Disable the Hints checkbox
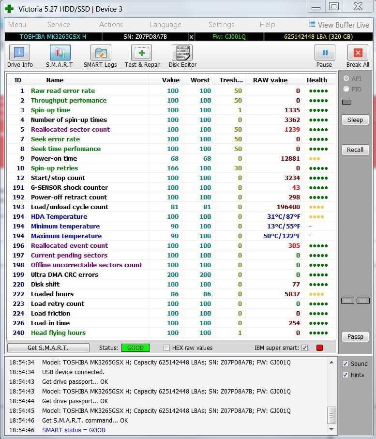The width and height of the screenshot is (376, 439). (346, 375)
